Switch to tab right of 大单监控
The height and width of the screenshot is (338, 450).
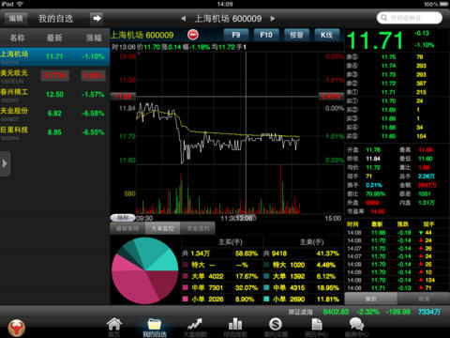[x=198, y=228]
